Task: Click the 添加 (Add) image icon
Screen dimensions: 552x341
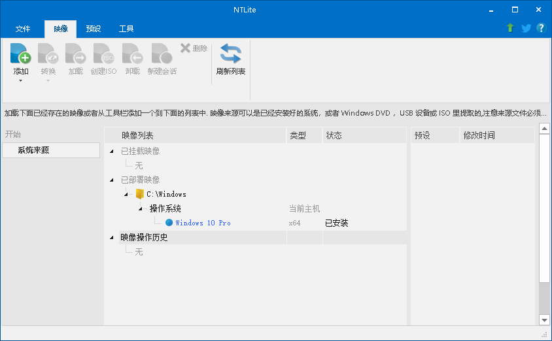Action: (x=21, y=54)
